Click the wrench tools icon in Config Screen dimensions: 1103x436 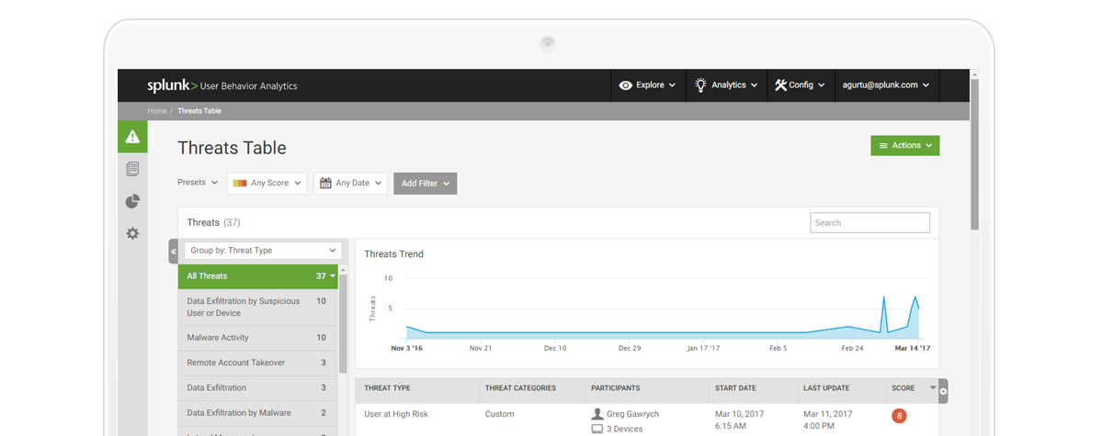tap(780, 84)
